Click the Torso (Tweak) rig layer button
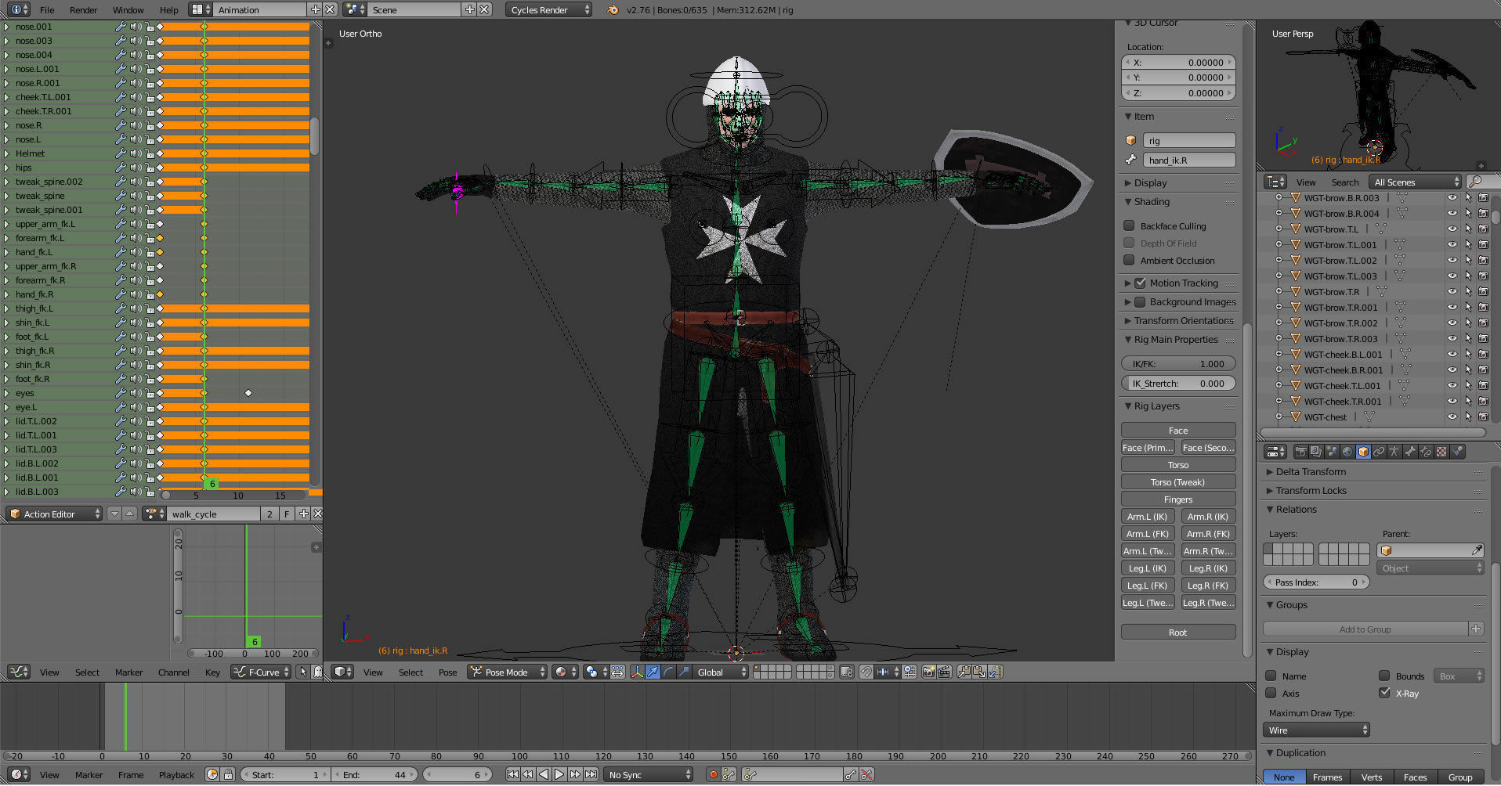This screenshot has width=1501, height=786. click(1178, 481)
